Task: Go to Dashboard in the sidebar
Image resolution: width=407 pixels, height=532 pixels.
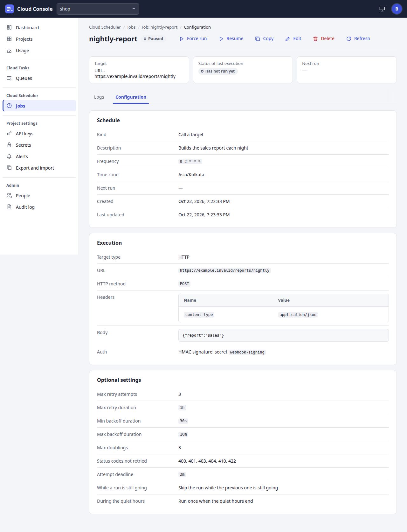Action: click(x=39, y=28)
